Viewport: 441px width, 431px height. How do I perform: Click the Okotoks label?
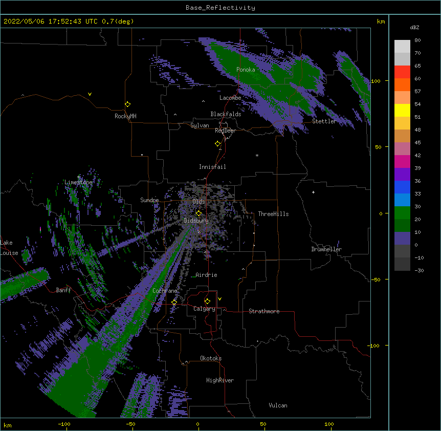[x=211, y=358]
